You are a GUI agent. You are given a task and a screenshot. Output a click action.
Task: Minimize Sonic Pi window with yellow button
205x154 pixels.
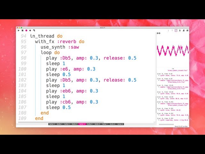20,28
